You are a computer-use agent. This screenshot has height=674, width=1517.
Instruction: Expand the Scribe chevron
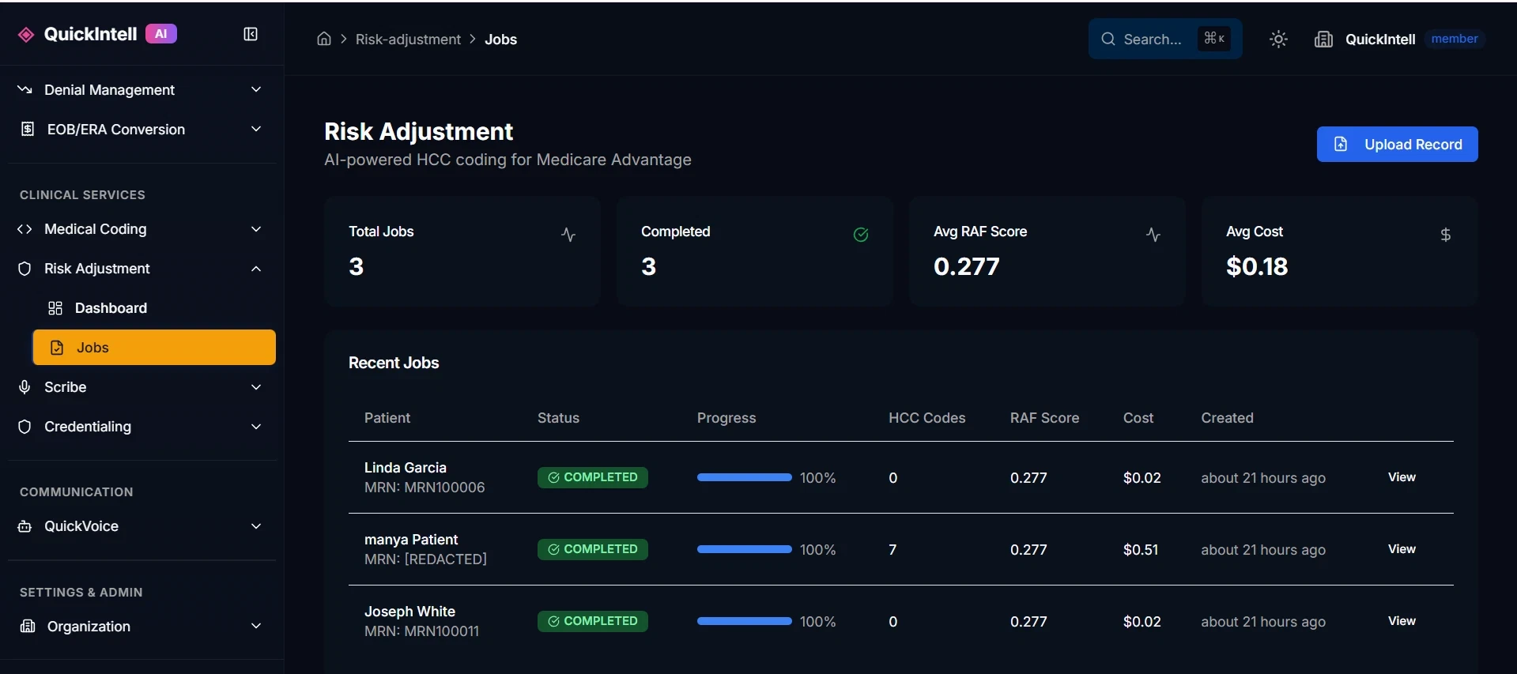tap(256, 387)
